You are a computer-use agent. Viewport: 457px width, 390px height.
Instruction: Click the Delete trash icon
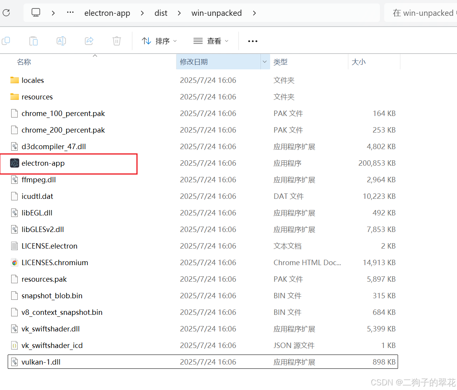pos(117,41)
